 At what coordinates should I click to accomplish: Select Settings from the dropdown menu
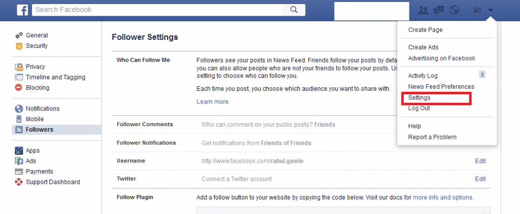tap(419, 97)
